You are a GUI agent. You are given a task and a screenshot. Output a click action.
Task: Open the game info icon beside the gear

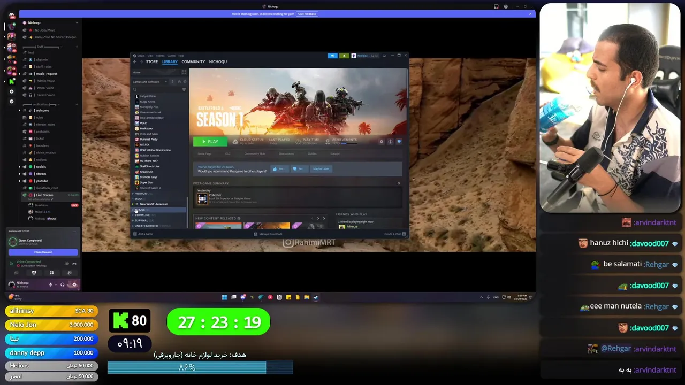point(390,142)
